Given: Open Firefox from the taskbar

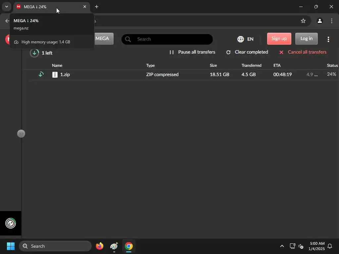Looking at the screenshot, I should click(x=99, y=246).
